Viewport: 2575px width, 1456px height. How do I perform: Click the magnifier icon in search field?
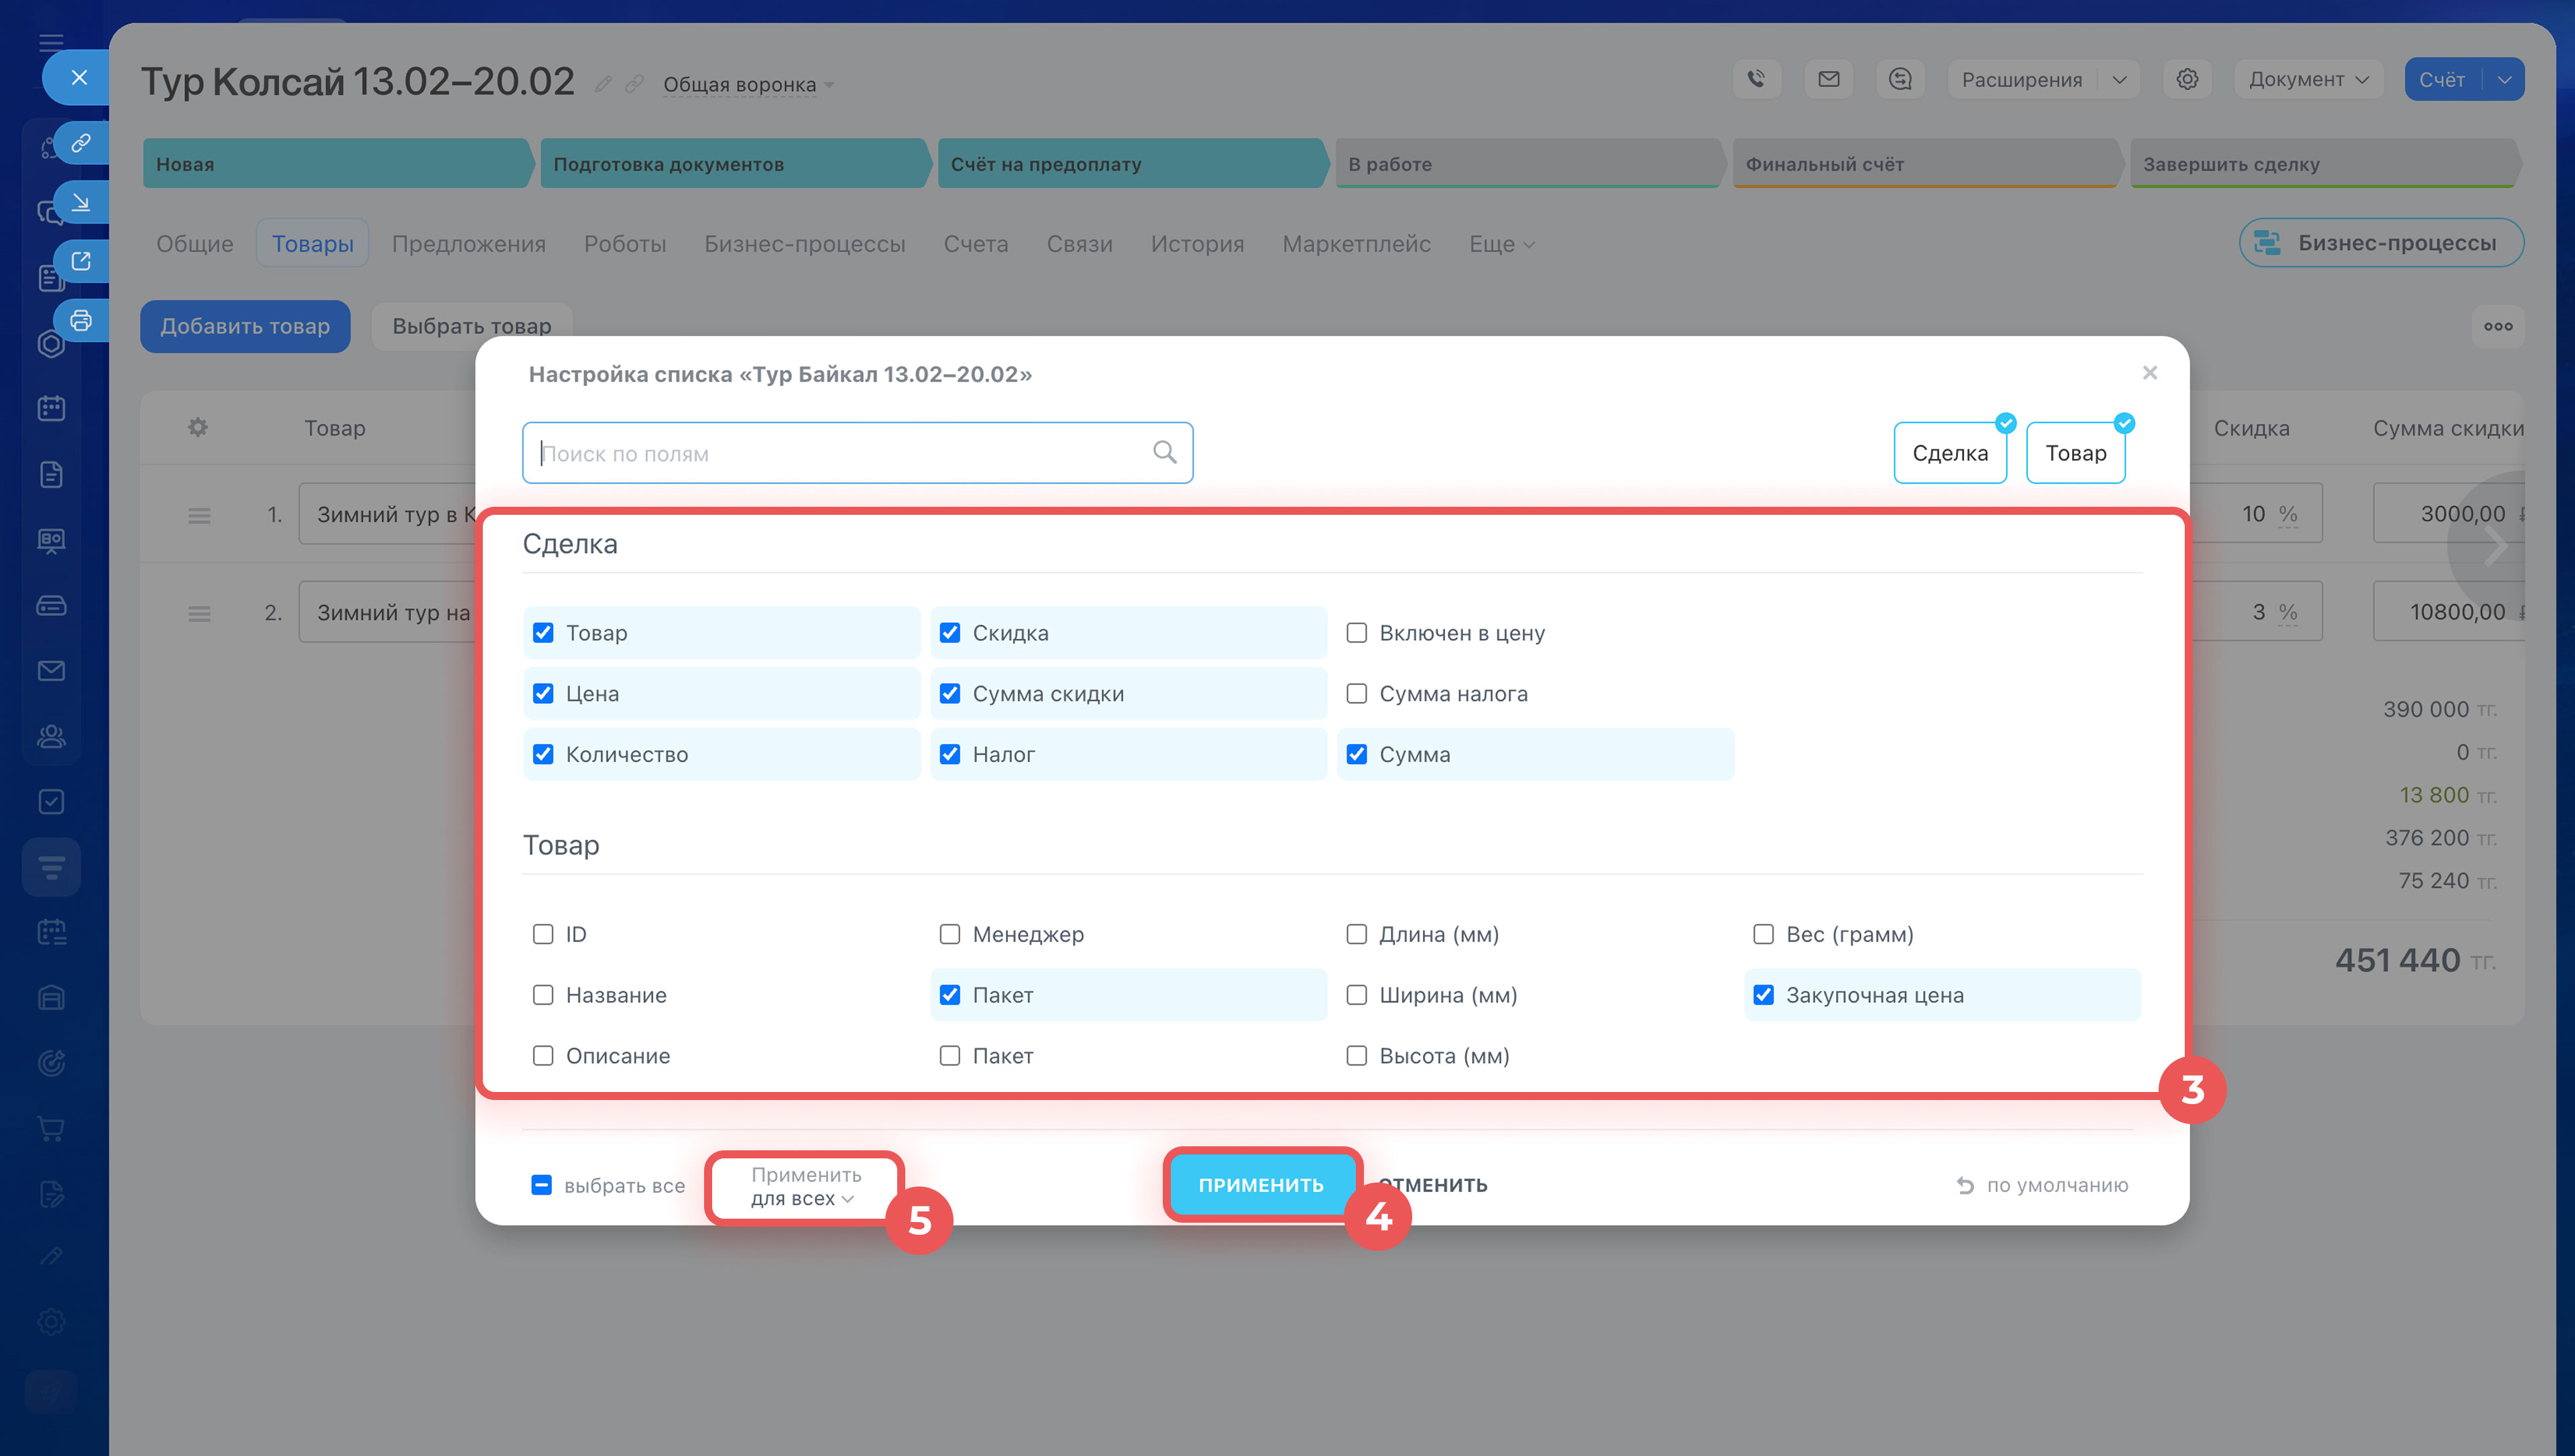pyautogui.click(x=1164, y=452)
